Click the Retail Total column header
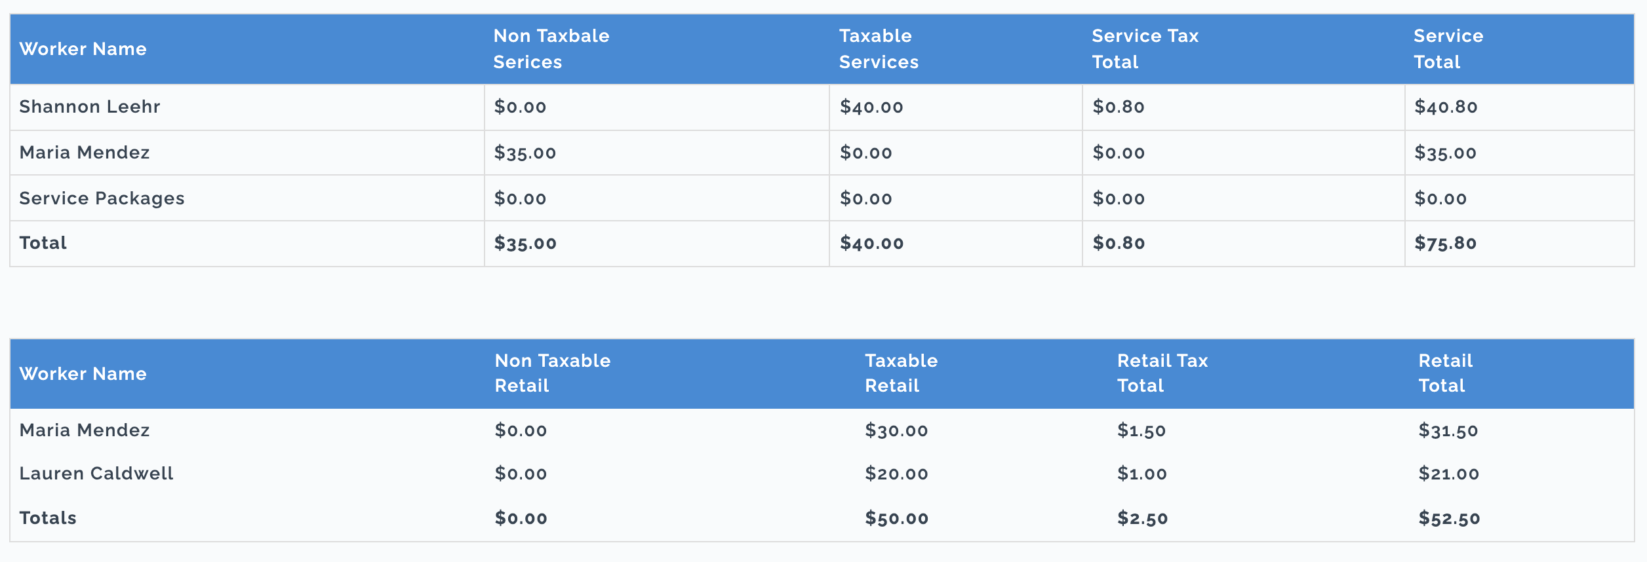Screen dimensions: 1647x562 coord(1445,373)
